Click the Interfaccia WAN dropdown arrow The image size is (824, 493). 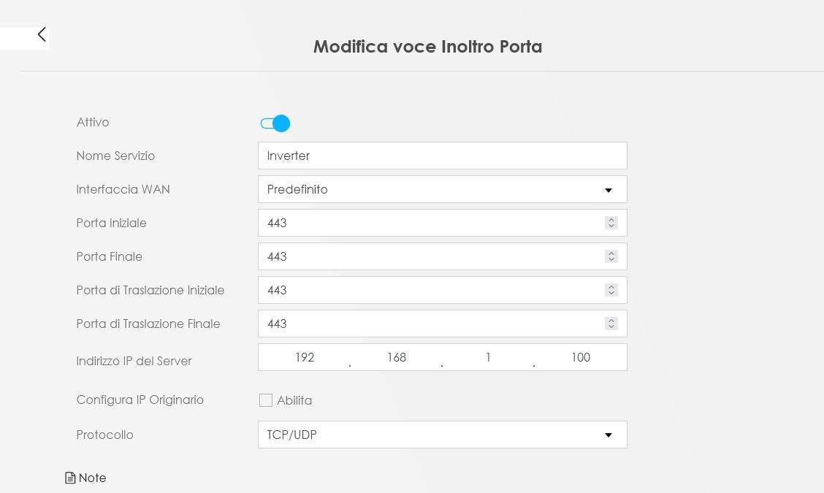click(609, 191)
